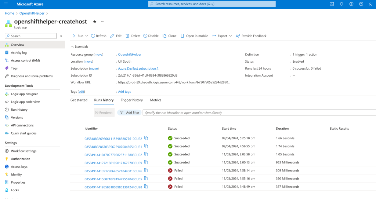Image resolution: width=376 pixels, height=199 pixels.
Task: Toggle the favorite star for this logic app
Action: point(95,22)
